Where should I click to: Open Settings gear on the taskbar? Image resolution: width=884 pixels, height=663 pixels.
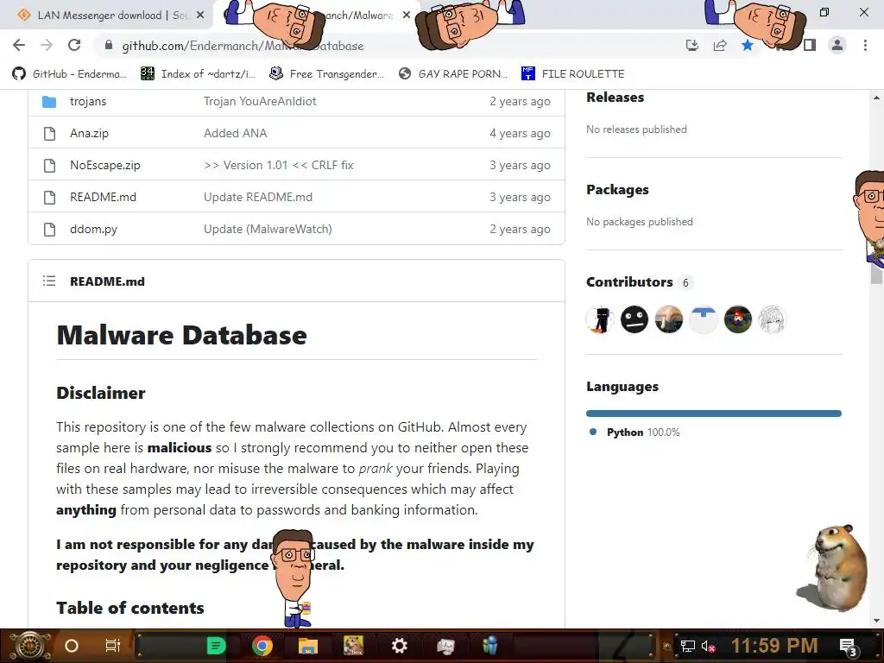[x=399, y=646]
